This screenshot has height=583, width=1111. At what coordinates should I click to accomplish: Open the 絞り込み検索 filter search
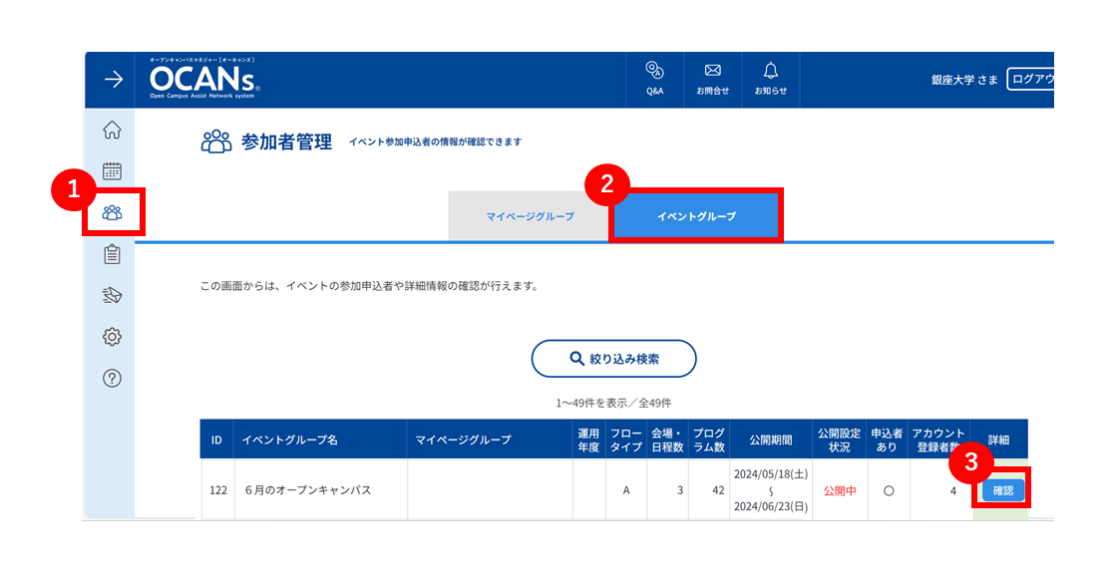coord(613,359)
